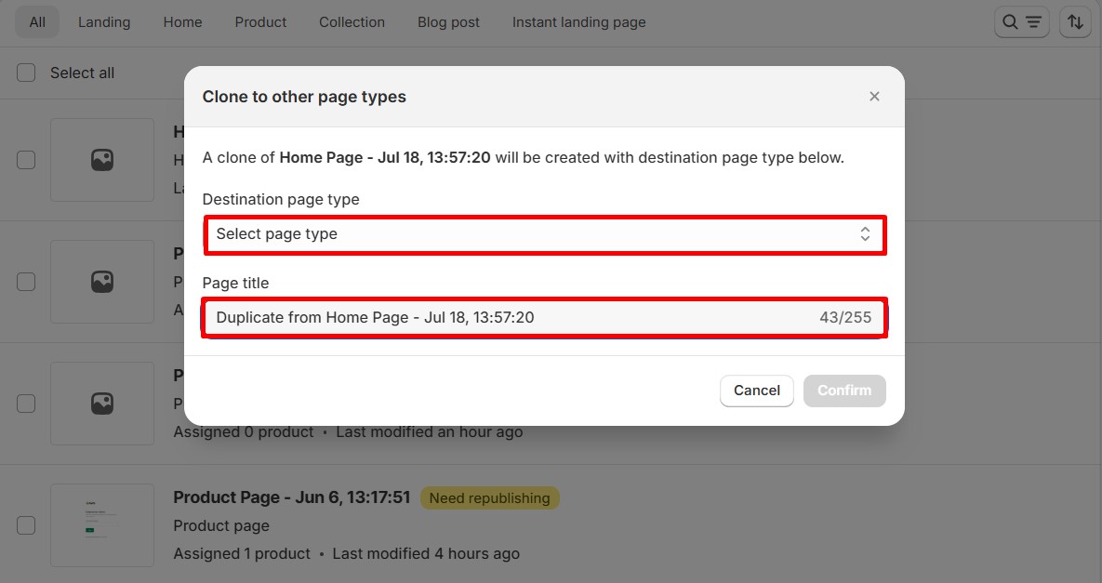Select the Instant landing page tab
This screenshot has width=1102, height=583.
578,21
